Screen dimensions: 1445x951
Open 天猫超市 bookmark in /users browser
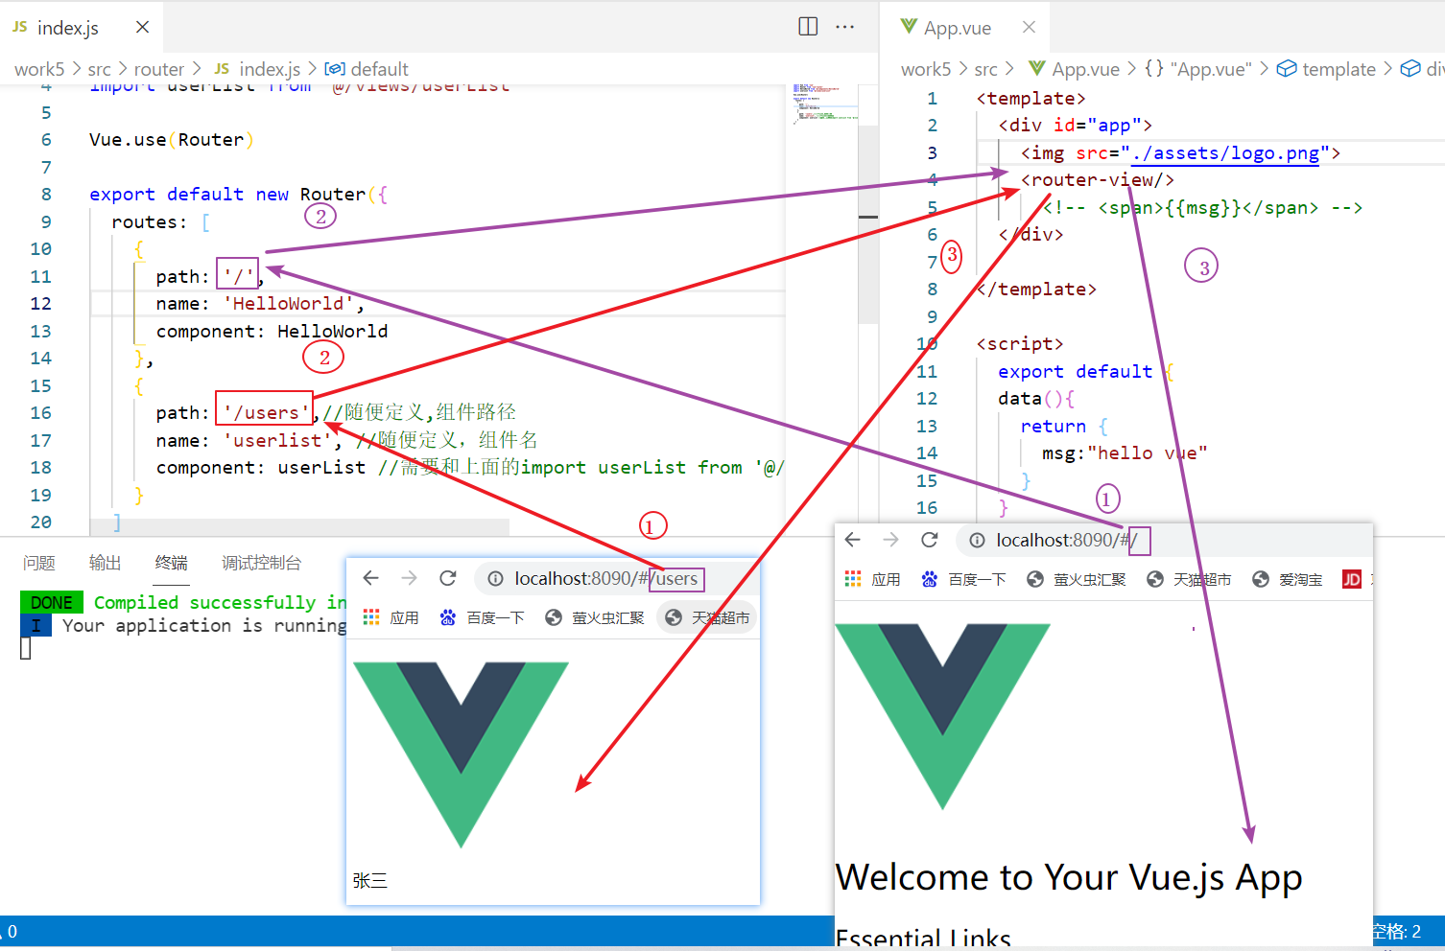click(708, 617)
